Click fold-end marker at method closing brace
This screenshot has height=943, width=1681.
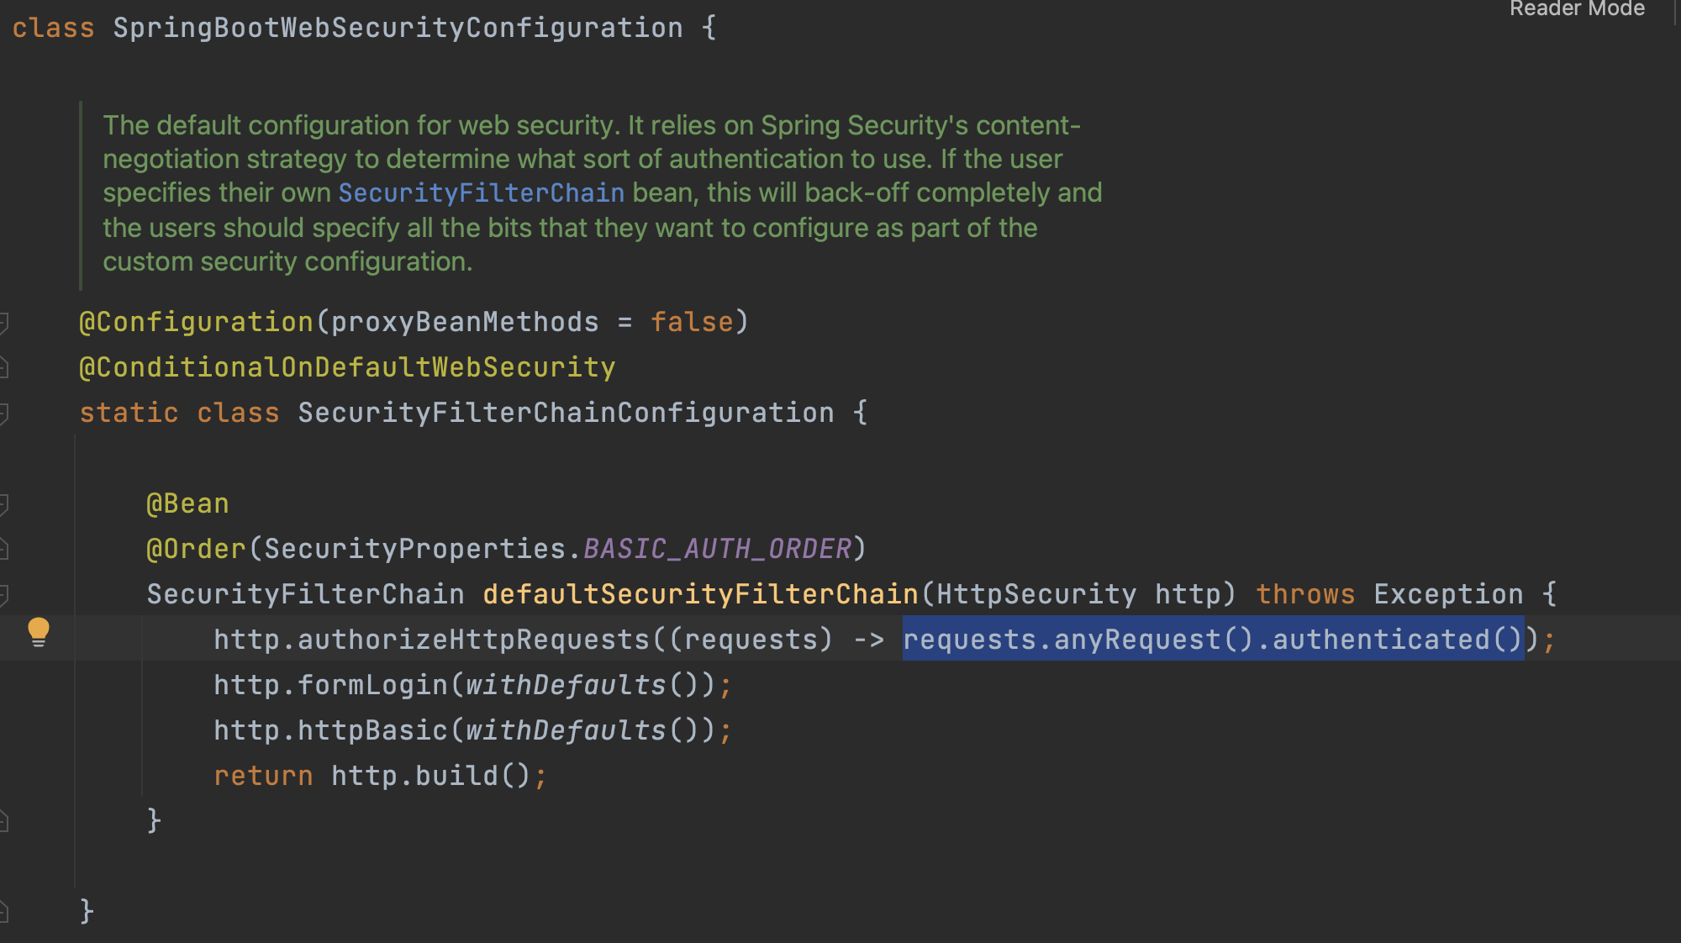[x=4, y=821]
